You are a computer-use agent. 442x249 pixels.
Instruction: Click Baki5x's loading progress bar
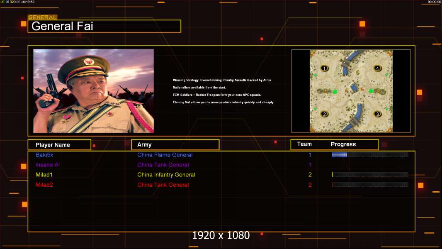pyautogui.click(x=370, y=154)
